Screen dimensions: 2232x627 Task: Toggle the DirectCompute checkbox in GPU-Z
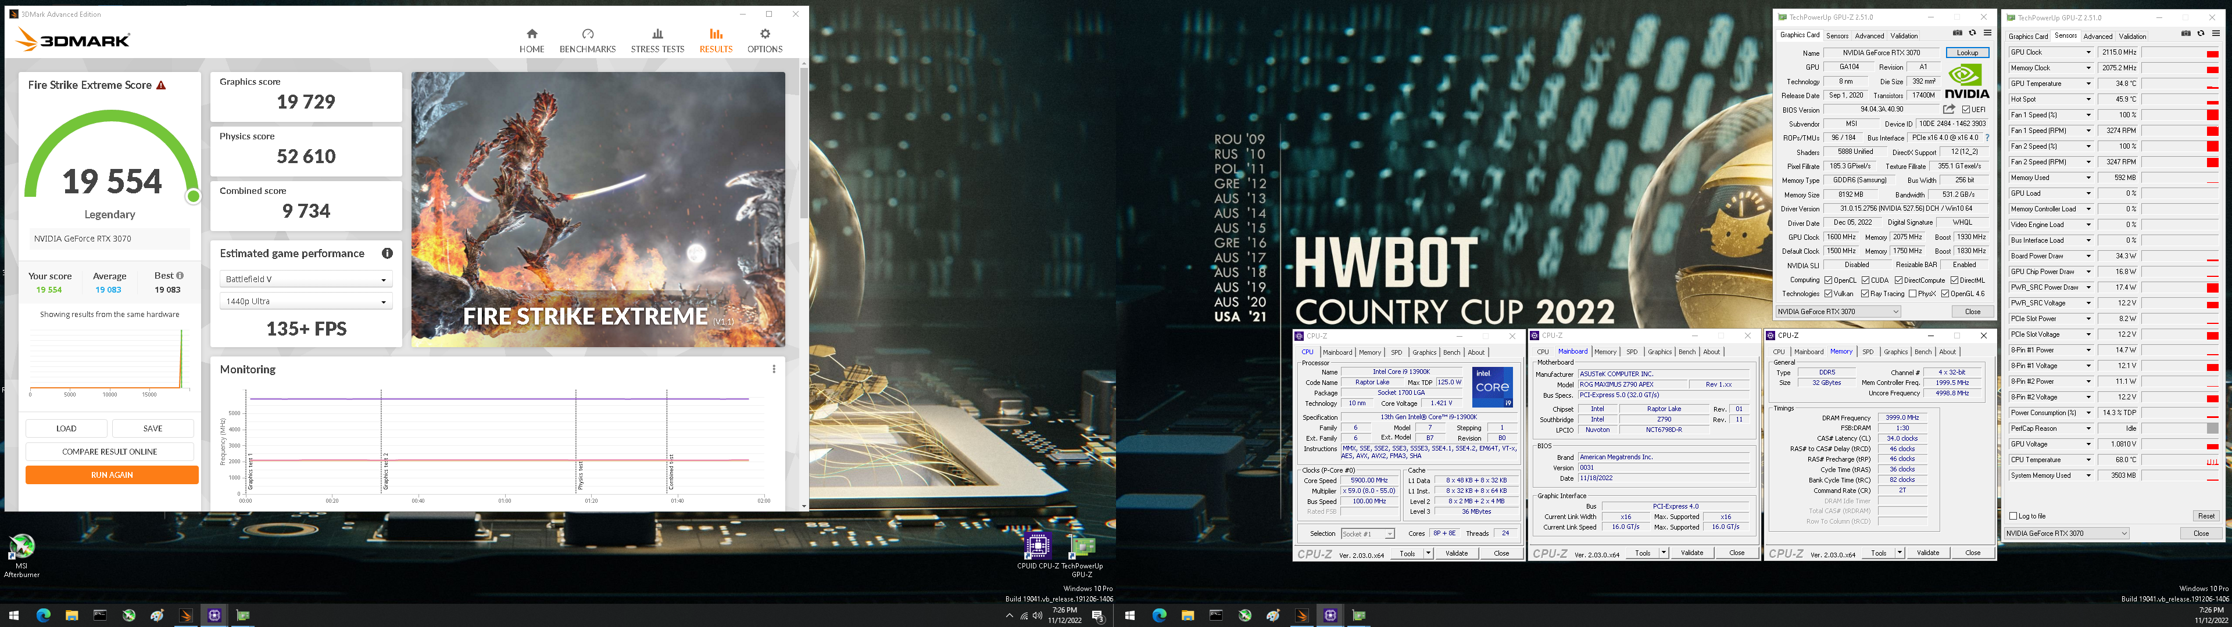(x=1898, y=280)
